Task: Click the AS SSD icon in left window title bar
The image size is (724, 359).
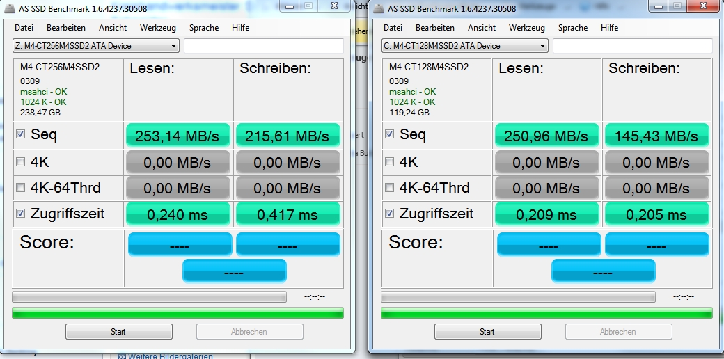Action: pyautogui.click(x=9, y=9)
